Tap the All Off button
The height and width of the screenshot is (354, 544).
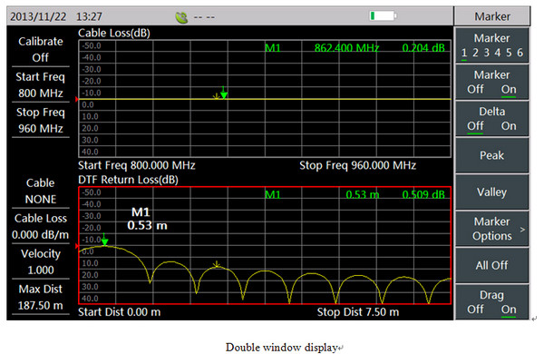(x=491, y=265)
